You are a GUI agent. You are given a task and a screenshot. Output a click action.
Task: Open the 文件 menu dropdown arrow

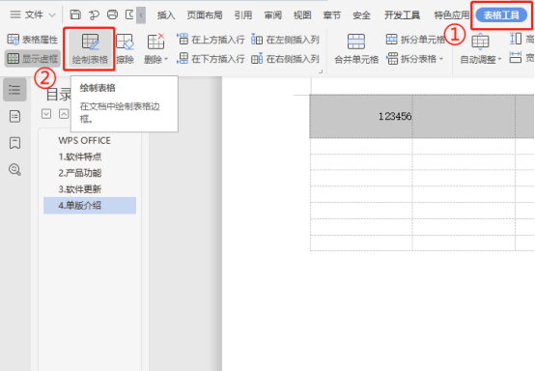[52, 15]
